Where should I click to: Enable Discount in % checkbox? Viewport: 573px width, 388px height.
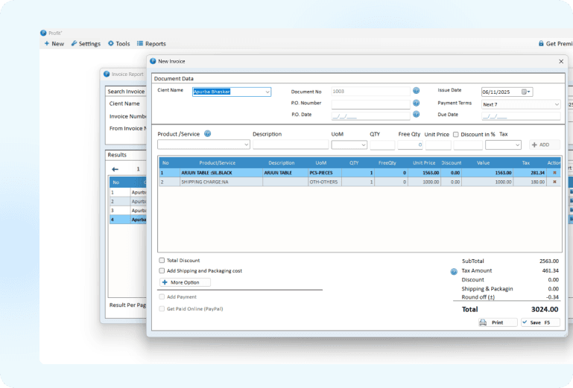coord(456,135)
